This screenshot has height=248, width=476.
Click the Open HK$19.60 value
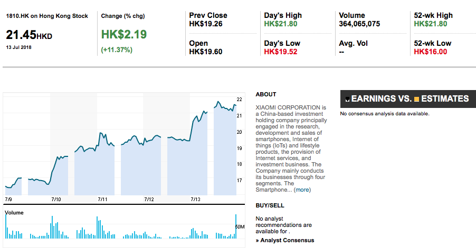pos(207,52)
